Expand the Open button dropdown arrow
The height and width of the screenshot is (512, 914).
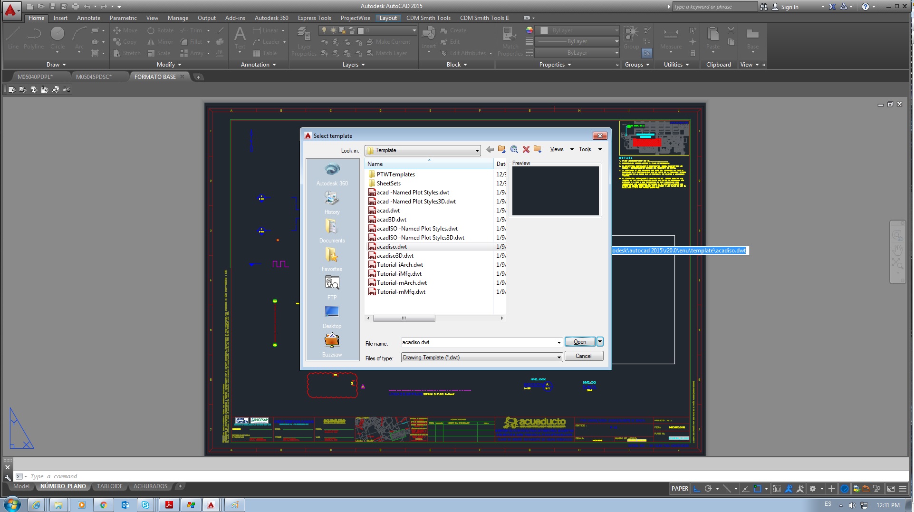pyautogui.click(x=600, y=341)
